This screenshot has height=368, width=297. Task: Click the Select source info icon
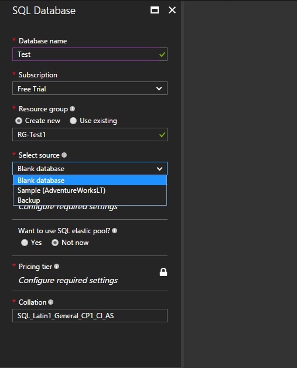[x=64, y=155]
